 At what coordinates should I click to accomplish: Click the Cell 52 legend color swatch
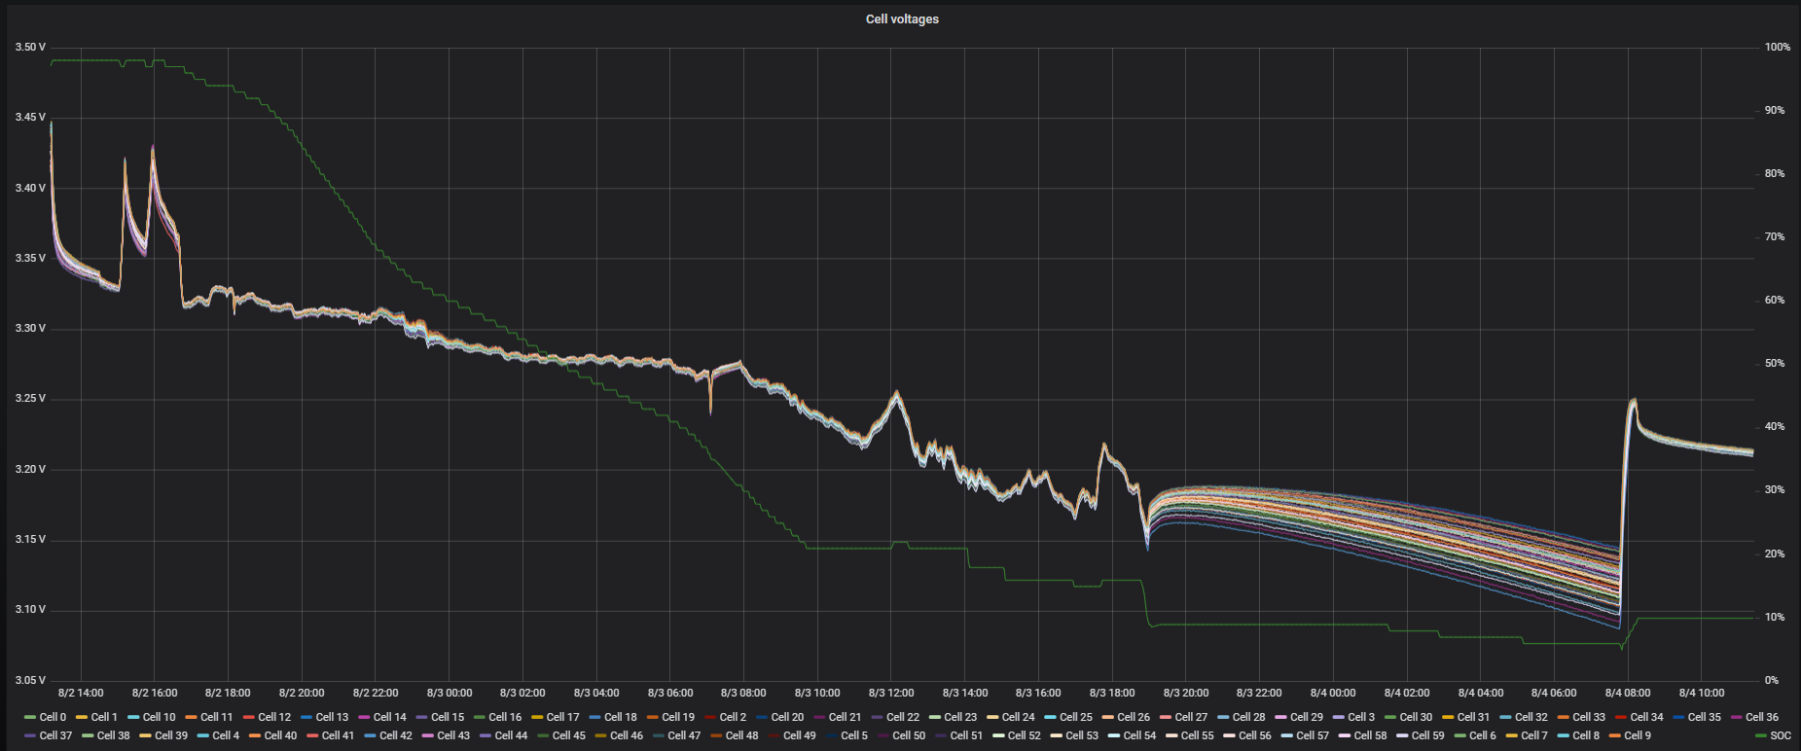(x=998, y=735)
